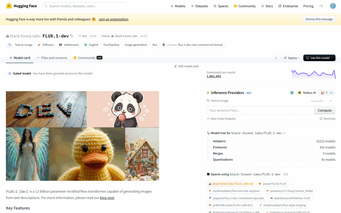Expand the Deploy dropdown
341x213 pixels.
coord(291,58)
